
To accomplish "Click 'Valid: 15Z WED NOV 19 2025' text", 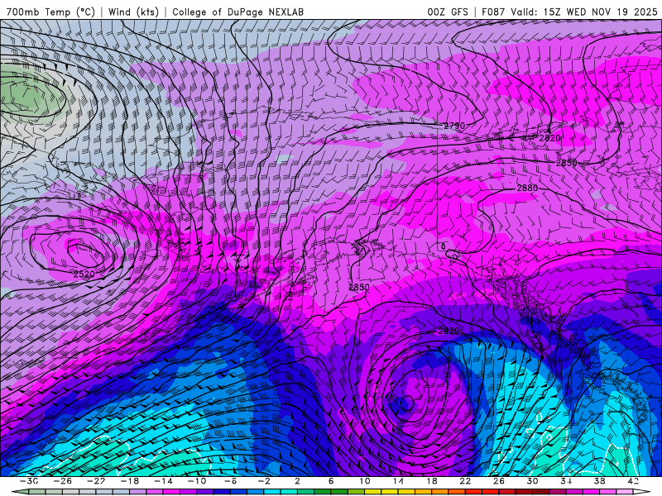I will (584, 12).
